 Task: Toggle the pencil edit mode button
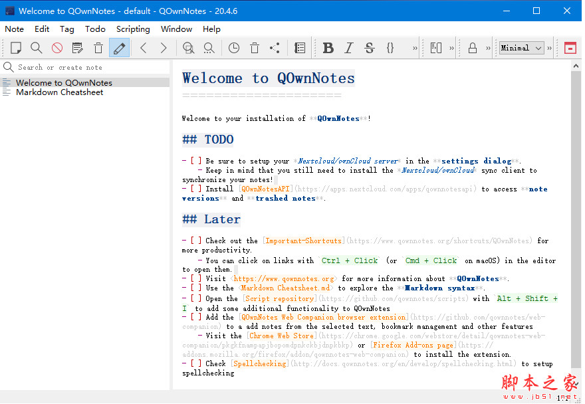tap(119, 48)
